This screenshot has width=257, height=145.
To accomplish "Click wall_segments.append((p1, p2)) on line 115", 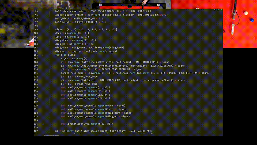I will 89,88.
